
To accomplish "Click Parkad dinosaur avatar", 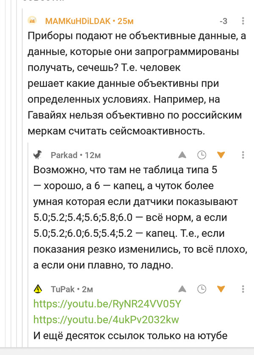I will pos(39,155).
